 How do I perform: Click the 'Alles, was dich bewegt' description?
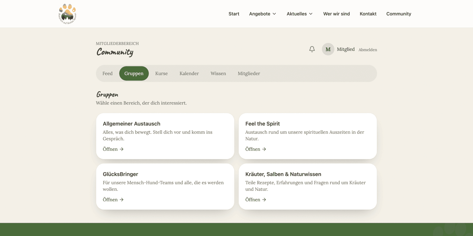click(x=158, y=135)
